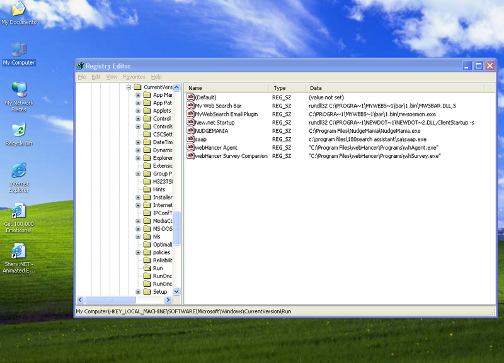Click the "(value not set)" data cell
The height and width of the screenshot is (363, 504).
point(326,98)
